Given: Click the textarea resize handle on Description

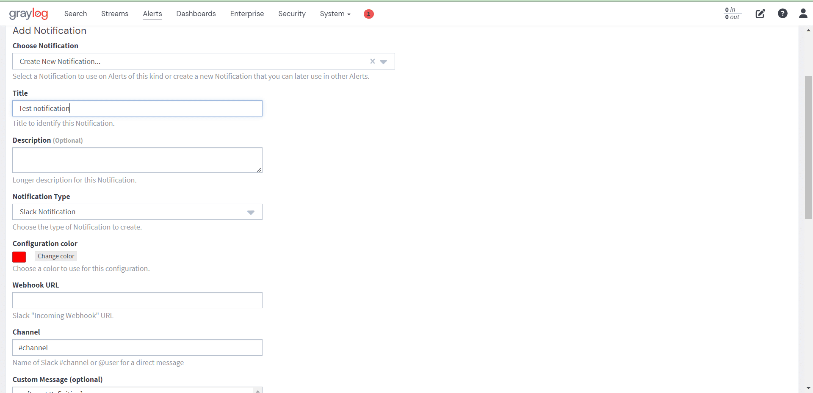Looking at the screenshot, I should click(x=259, y=170).
